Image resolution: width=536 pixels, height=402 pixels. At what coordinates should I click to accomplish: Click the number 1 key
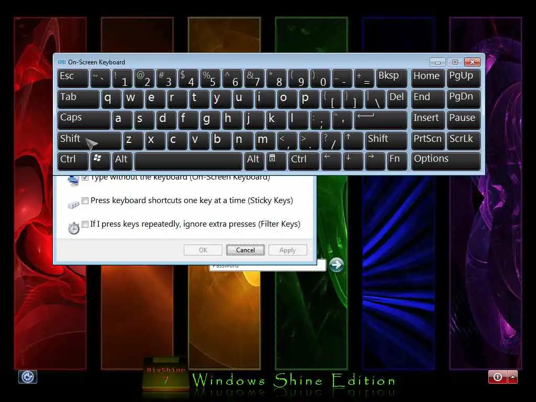[x=122, y=78]
